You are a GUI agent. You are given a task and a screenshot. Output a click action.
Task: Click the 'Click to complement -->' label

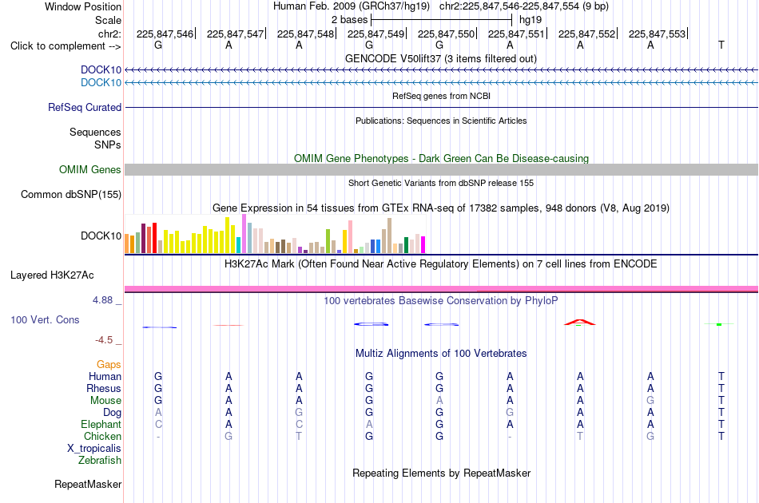point(66,46)
